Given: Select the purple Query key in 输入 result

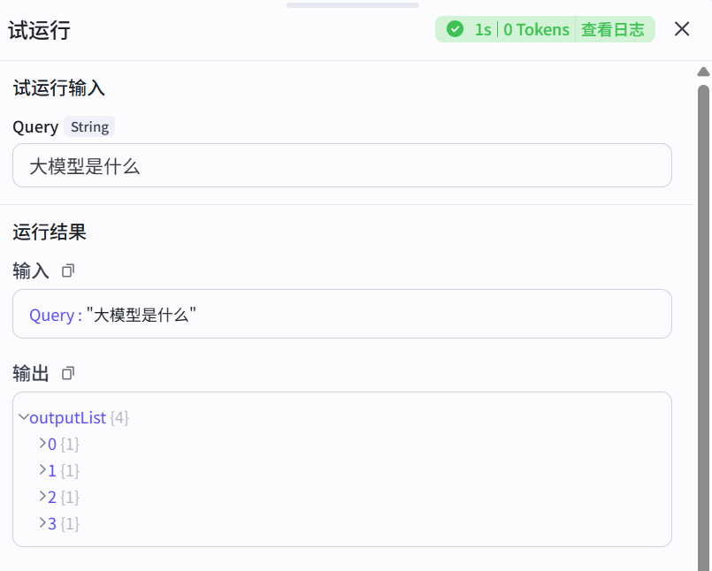Looking at the screenshot, I should [51, 315].
